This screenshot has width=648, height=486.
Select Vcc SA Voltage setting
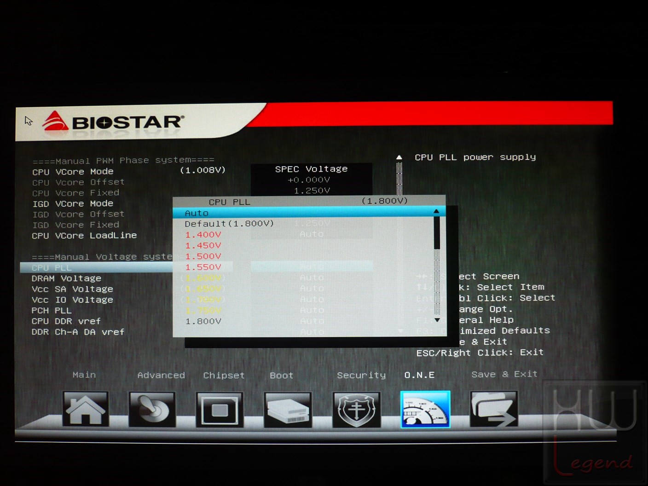click(72, 289)
